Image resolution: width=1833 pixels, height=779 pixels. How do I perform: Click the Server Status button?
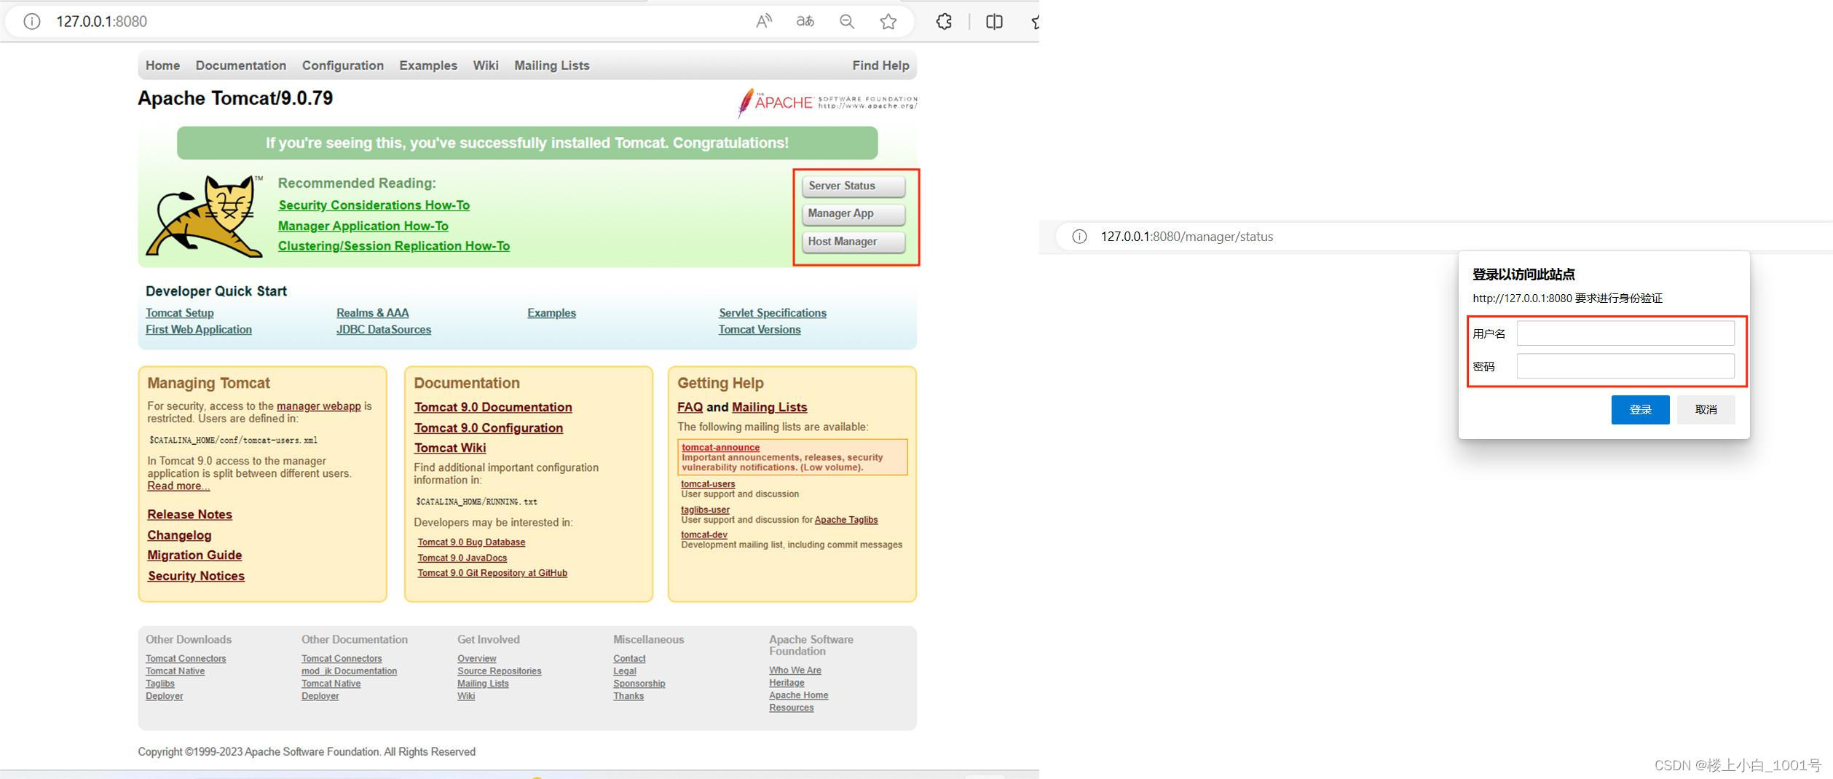854,186
